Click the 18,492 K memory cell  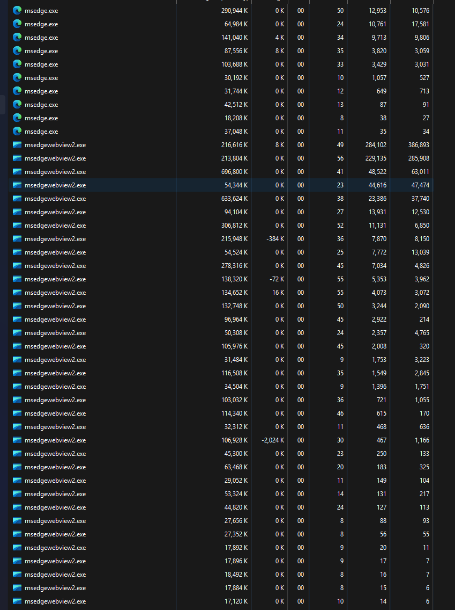pos(236,574)
